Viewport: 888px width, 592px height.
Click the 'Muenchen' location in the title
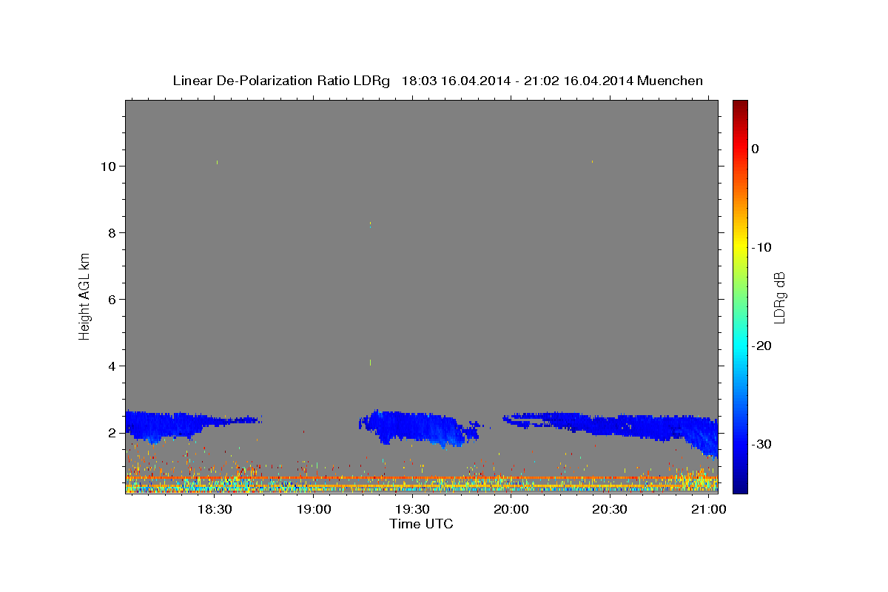[670, 81]
